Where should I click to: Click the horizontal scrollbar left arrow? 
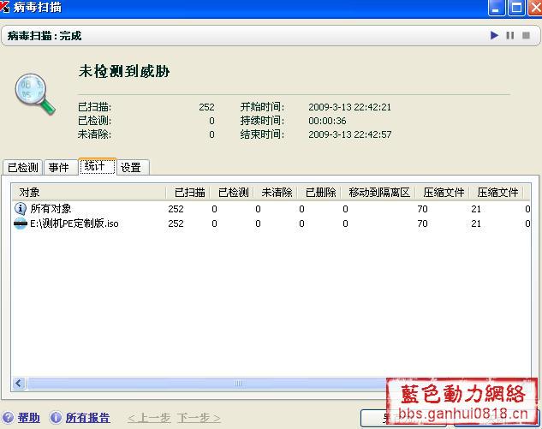coord(18,383)
